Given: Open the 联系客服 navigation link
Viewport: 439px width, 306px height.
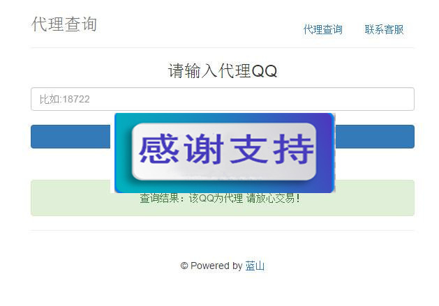Looking at the screenshot, I should point(384,30).
